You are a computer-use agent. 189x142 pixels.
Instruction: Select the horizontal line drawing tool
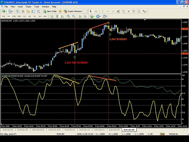click(108, 11)
